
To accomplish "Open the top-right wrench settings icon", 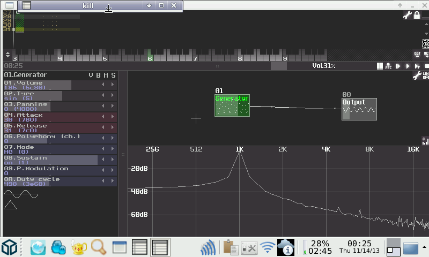I will click(407, 16).
